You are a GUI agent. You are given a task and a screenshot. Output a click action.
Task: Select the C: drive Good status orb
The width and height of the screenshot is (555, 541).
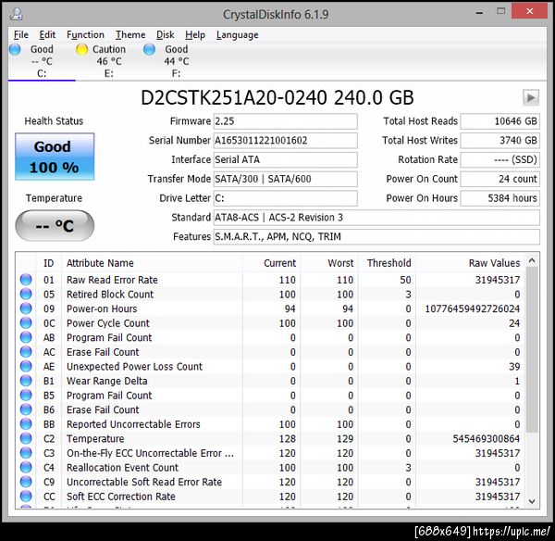(15, 49)
